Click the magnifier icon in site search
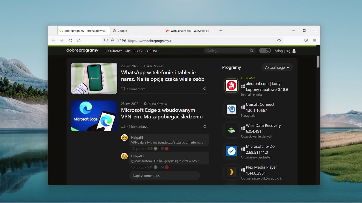 [x=252, y=51]
